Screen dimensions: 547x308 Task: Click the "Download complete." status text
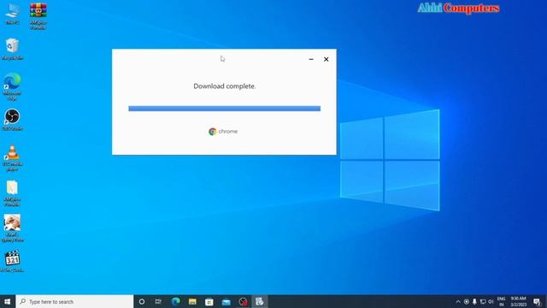coord(224,86)
